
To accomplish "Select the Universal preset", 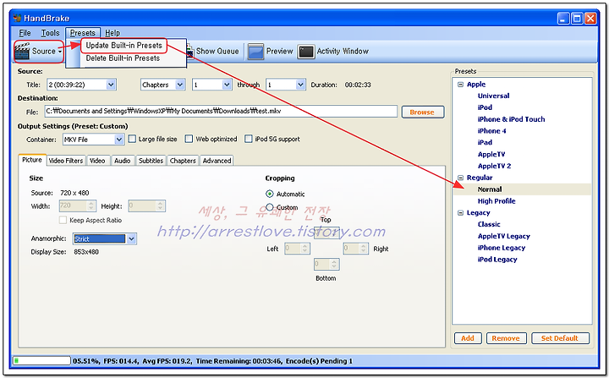I will [x=493, y=96].
